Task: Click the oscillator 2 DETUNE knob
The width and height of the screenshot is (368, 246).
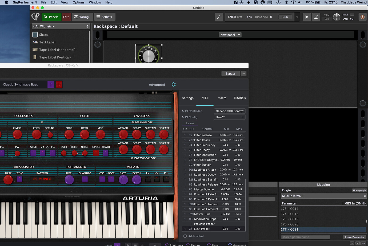Action: coord(50,135)
